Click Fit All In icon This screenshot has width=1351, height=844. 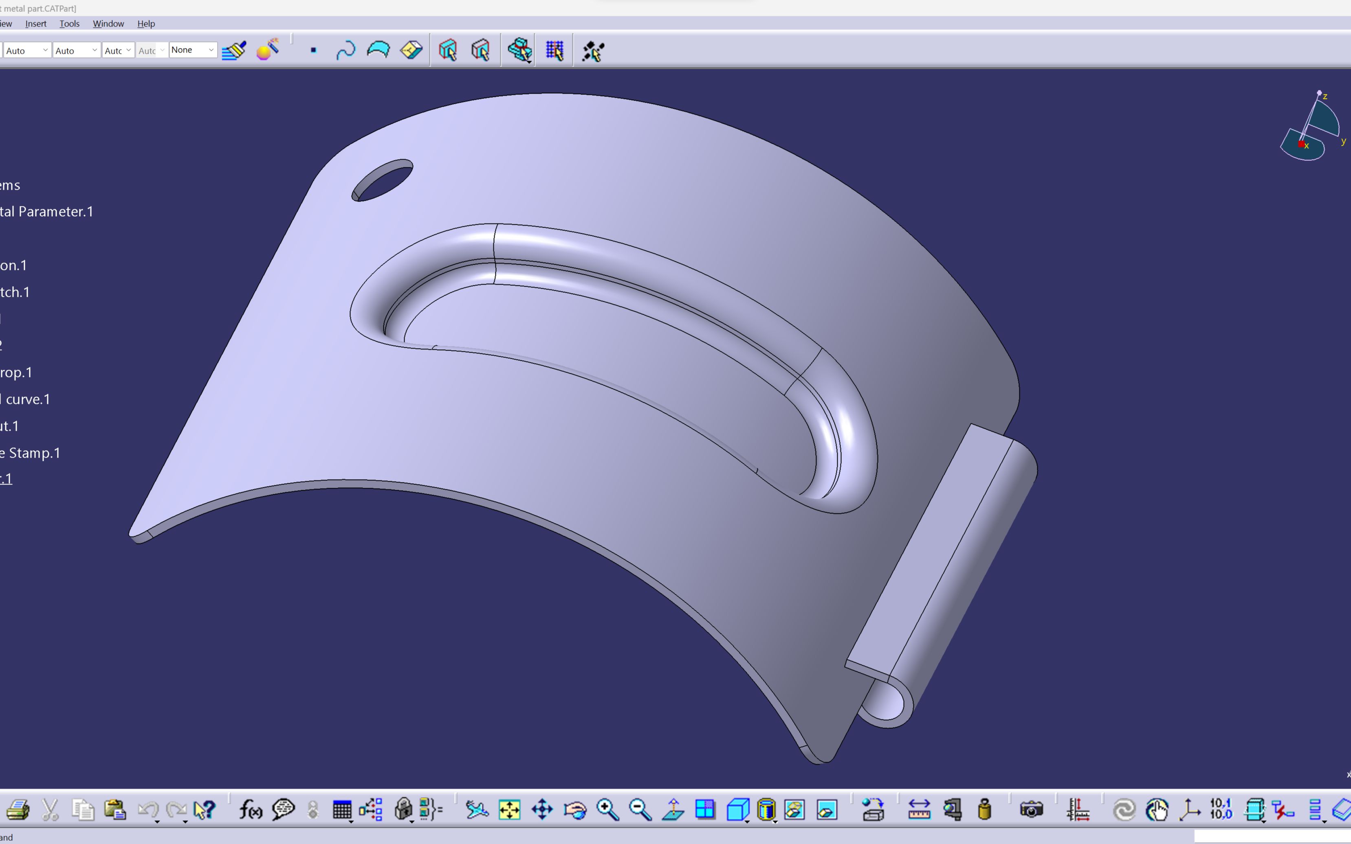(509, 809)
